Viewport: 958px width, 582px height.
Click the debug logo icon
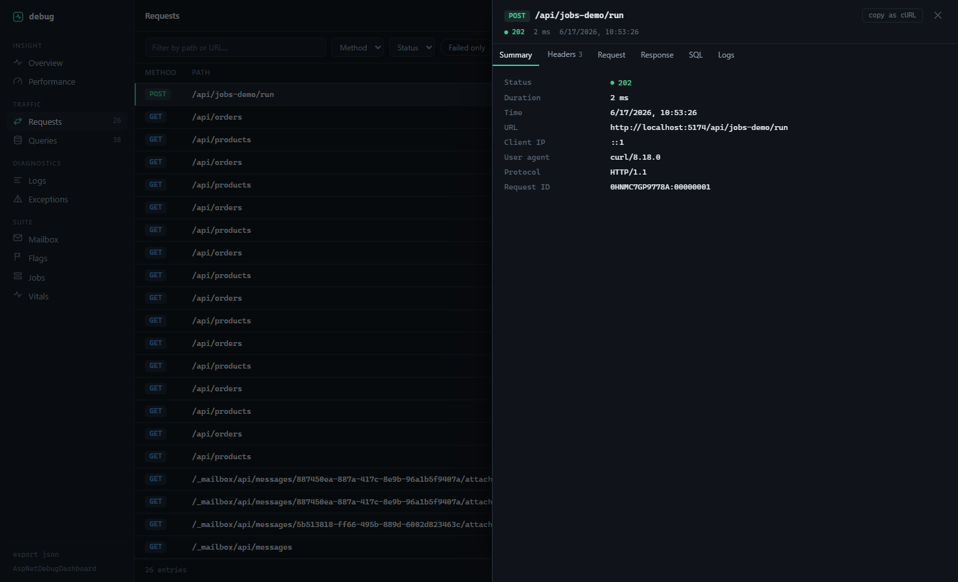(18, 17)
